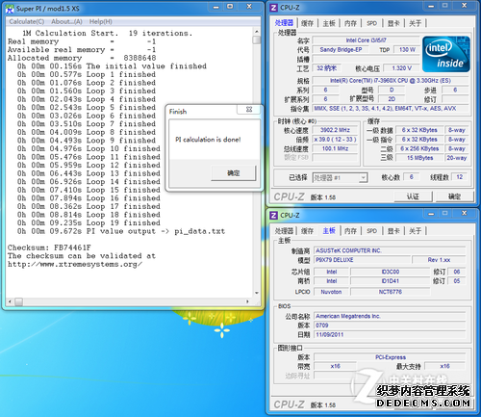This screenshot has width=481, height=417.
Task: Click the Checksum: FB74461F line in Super PI
Action: pos(49,248)
